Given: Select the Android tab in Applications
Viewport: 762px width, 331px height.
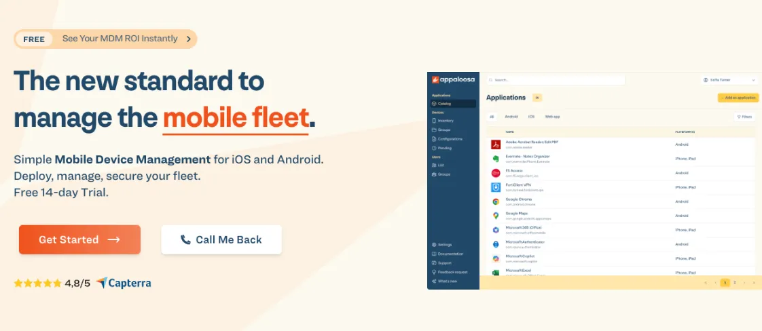Looking at the screenshot, I should point(511,117).
